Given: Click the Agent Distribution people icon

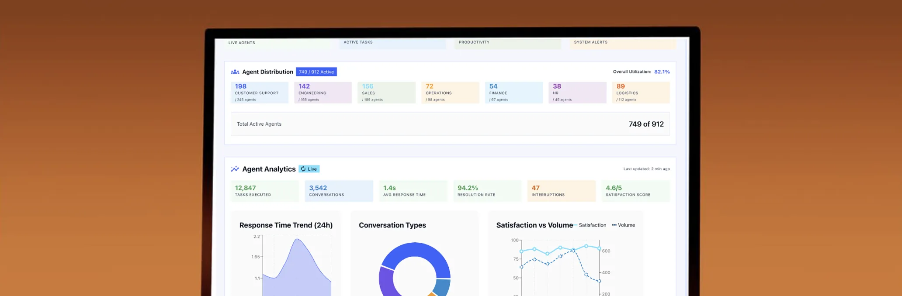Looking at the screenshot, I should tap(235, 72).
